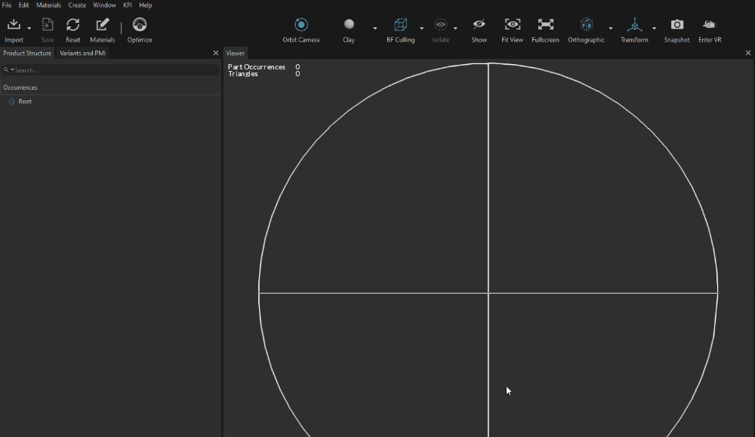Screen dimensions: 755x437
Task: Expand the Clay shading dropdown arrow
Action: click(375, 28)
